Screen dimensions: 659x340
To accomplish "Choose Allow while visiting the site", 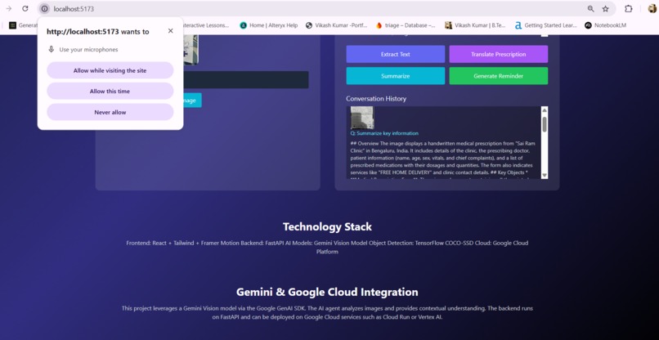I will pos(110,70).
